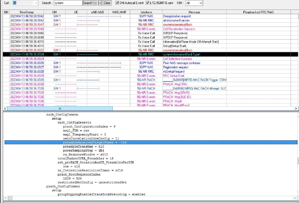Click the ssb_perRACH_OccasionAndCB_PreamblesPerSSB line

[x=96, y=163]
